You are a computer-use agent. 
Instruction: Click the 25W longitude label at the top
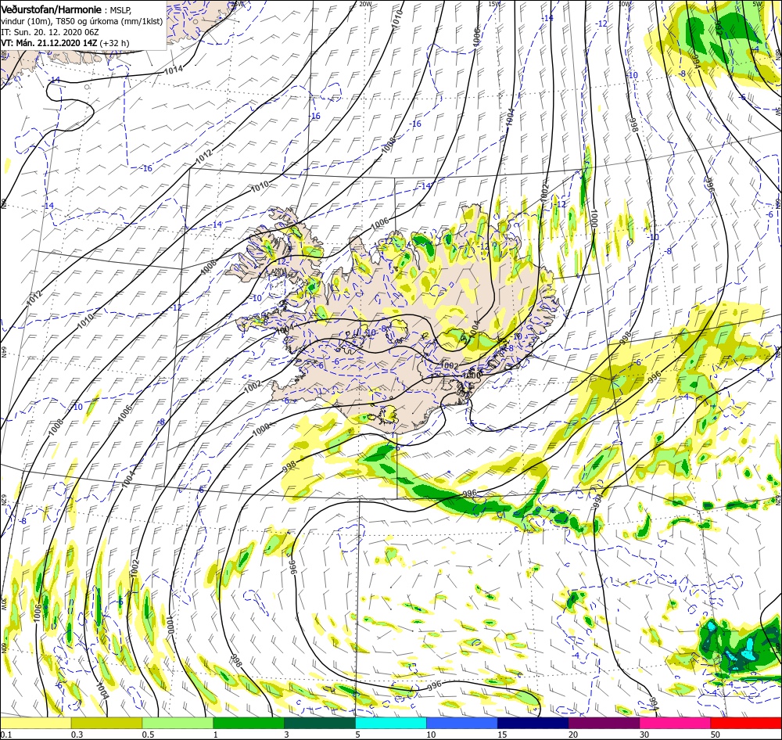[x=238, y=3]
